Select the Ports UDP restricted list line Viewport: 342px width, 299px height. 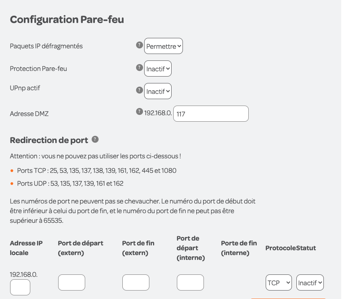coord(70,184)
